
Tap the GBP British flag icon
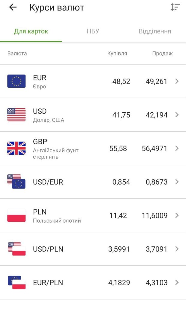pyautogui.click(x=16, y=148)
